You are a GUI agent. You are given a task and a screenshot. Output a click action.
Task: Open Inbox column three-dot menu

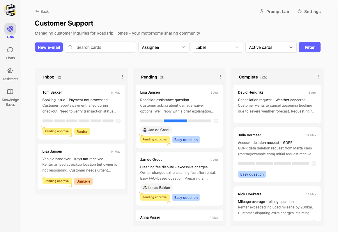123,77
